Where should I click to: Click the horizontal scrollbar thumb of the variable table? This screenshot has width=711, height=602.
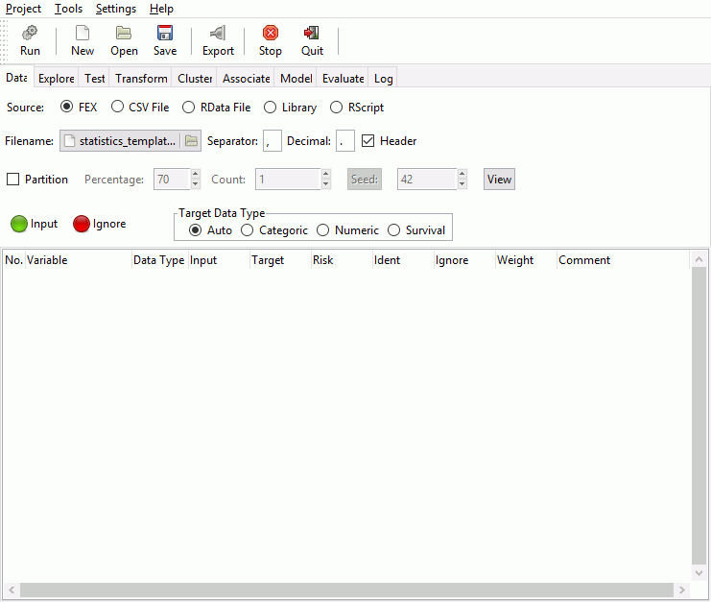click(x=347, y=590)
